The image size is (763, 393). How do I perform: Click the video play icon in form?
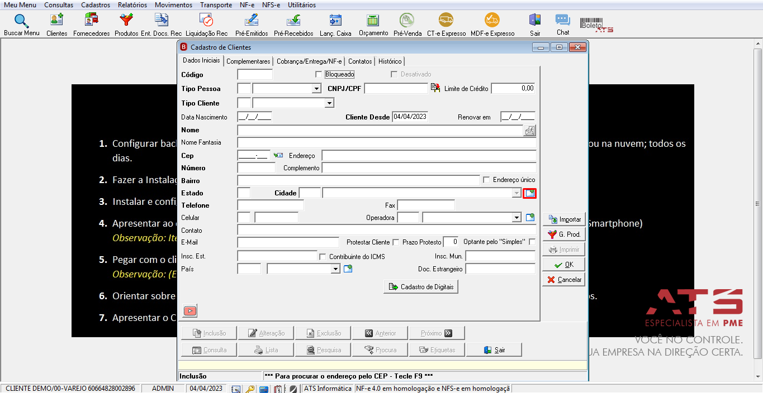[x=190, y=310]
